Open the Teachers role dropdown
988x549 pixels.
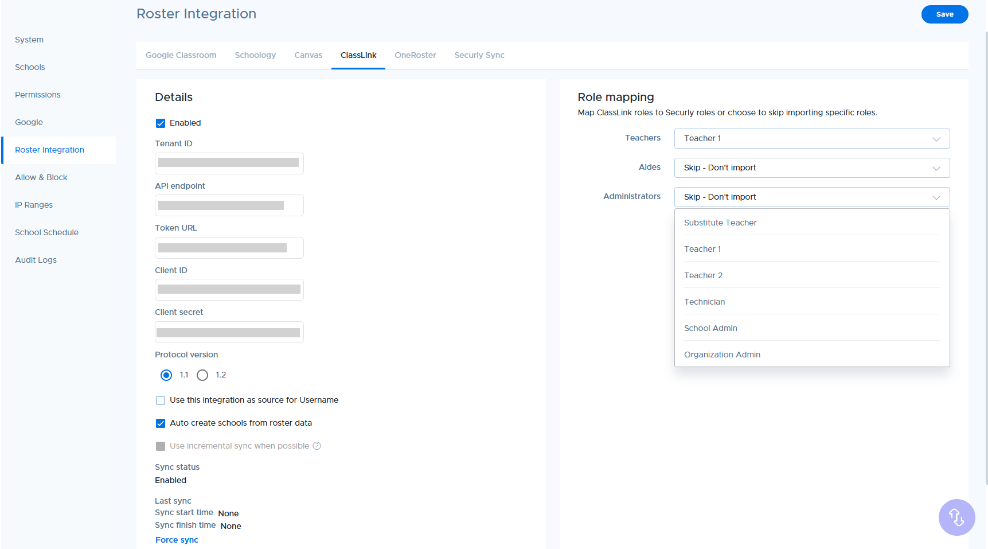812,138
